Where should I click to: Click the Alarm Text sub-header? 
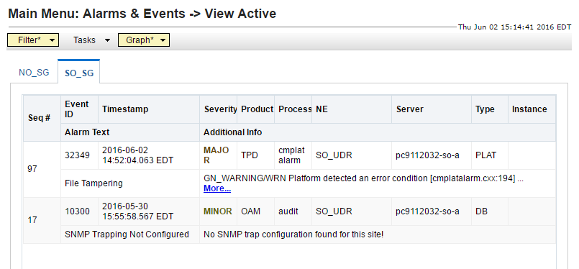pyautogui.click(x=87, y=132)
